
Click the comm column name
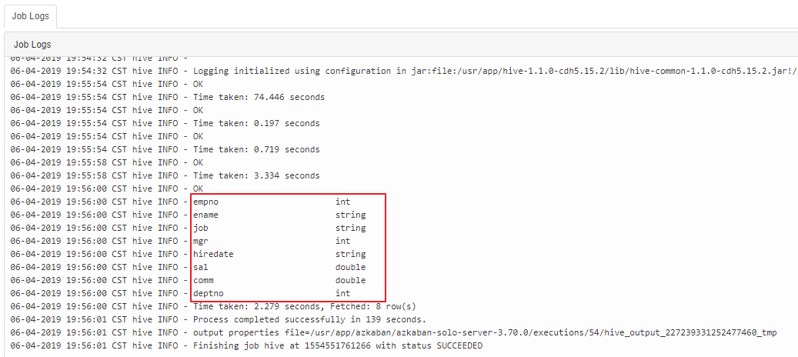203,280
